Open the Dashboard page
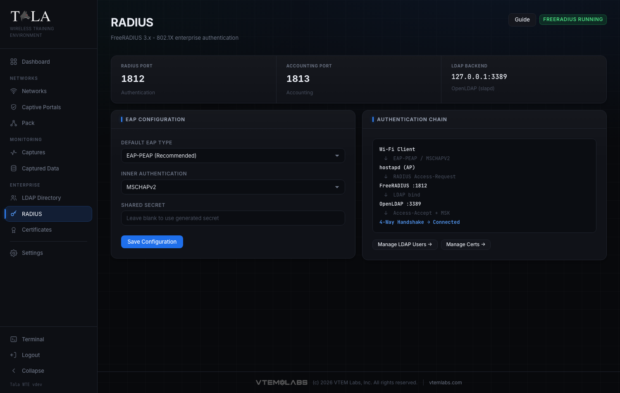The height and width of the screenshot is (393, 620). (x=48, y=62)
